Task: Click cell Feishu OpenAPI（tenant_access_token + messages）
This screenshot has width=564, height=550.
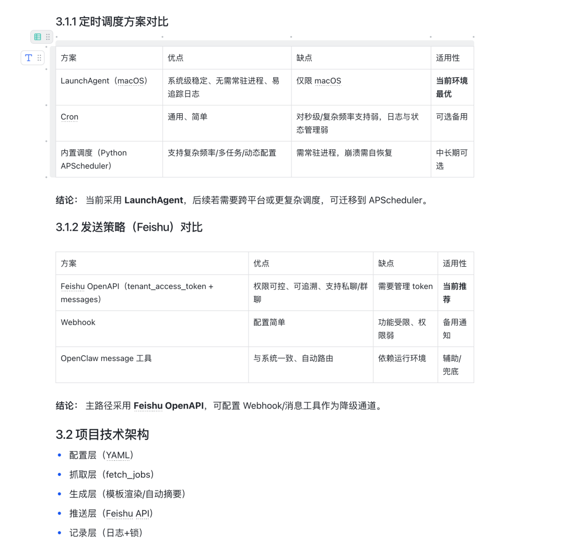Action: coord(152,293)
